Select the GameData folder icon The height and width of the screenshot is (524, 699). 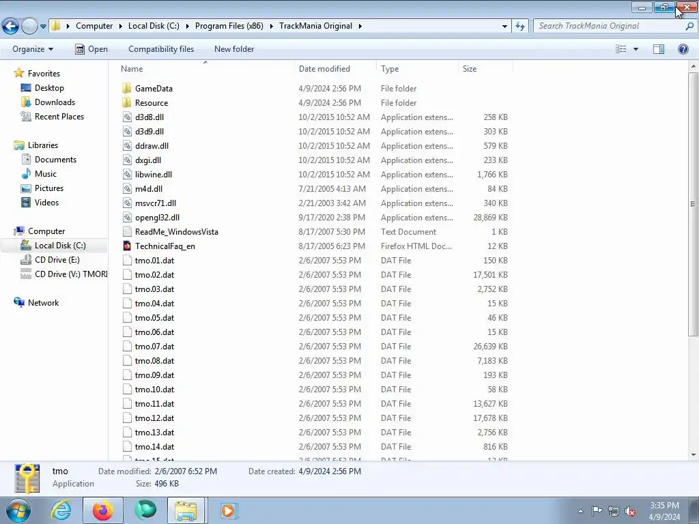[127, 88]
